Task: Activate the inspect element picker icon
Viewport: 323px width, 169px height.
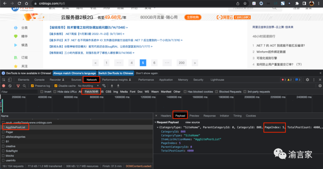Action: (4, 80)
